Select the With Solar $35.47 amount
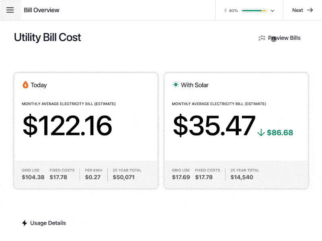This screenshot has height=241, width=322. [x=214, y=125]
